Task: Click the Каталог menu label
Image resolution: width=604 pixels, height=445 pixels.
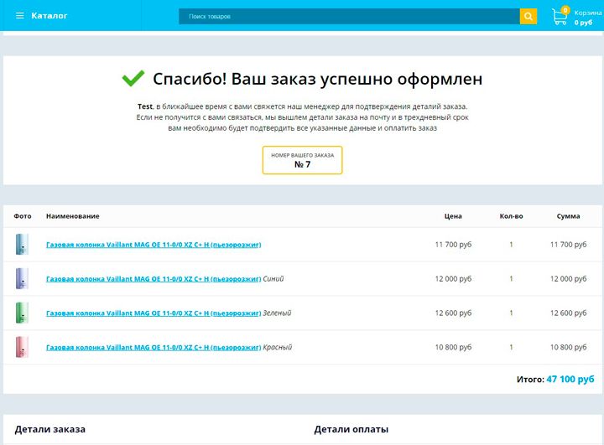Action: [x=49, y=16]
